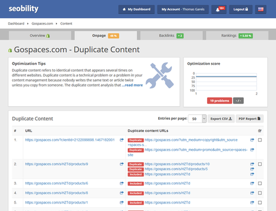Switch to the Rankings tab
276x211 pixels.
[x=237, y=36]
